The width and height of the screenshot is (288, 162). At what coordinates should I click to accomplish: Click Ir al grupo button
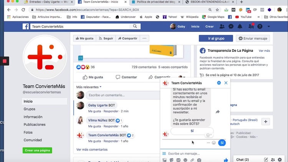coord(216,38)
